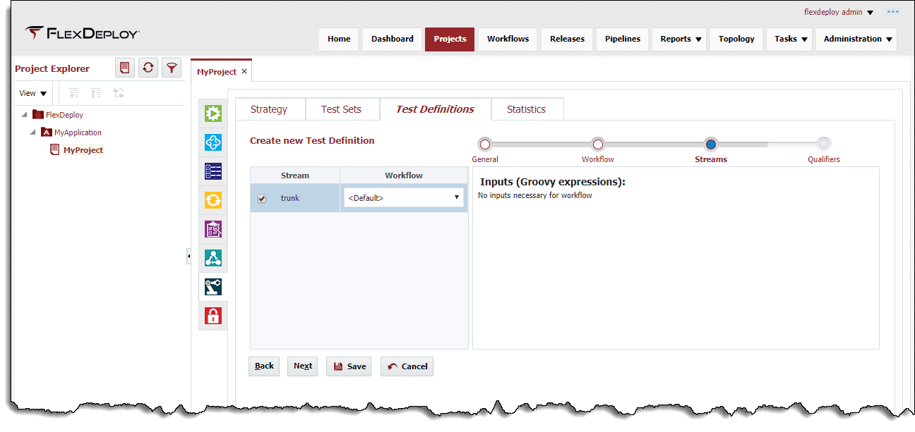Open the dark blue checklist sidebar icon
Screen dimensions: 915x432
213,171
